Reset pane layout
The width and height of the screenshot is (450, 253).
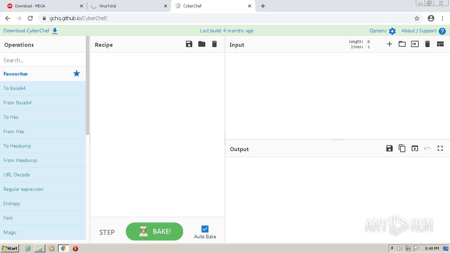440,44
